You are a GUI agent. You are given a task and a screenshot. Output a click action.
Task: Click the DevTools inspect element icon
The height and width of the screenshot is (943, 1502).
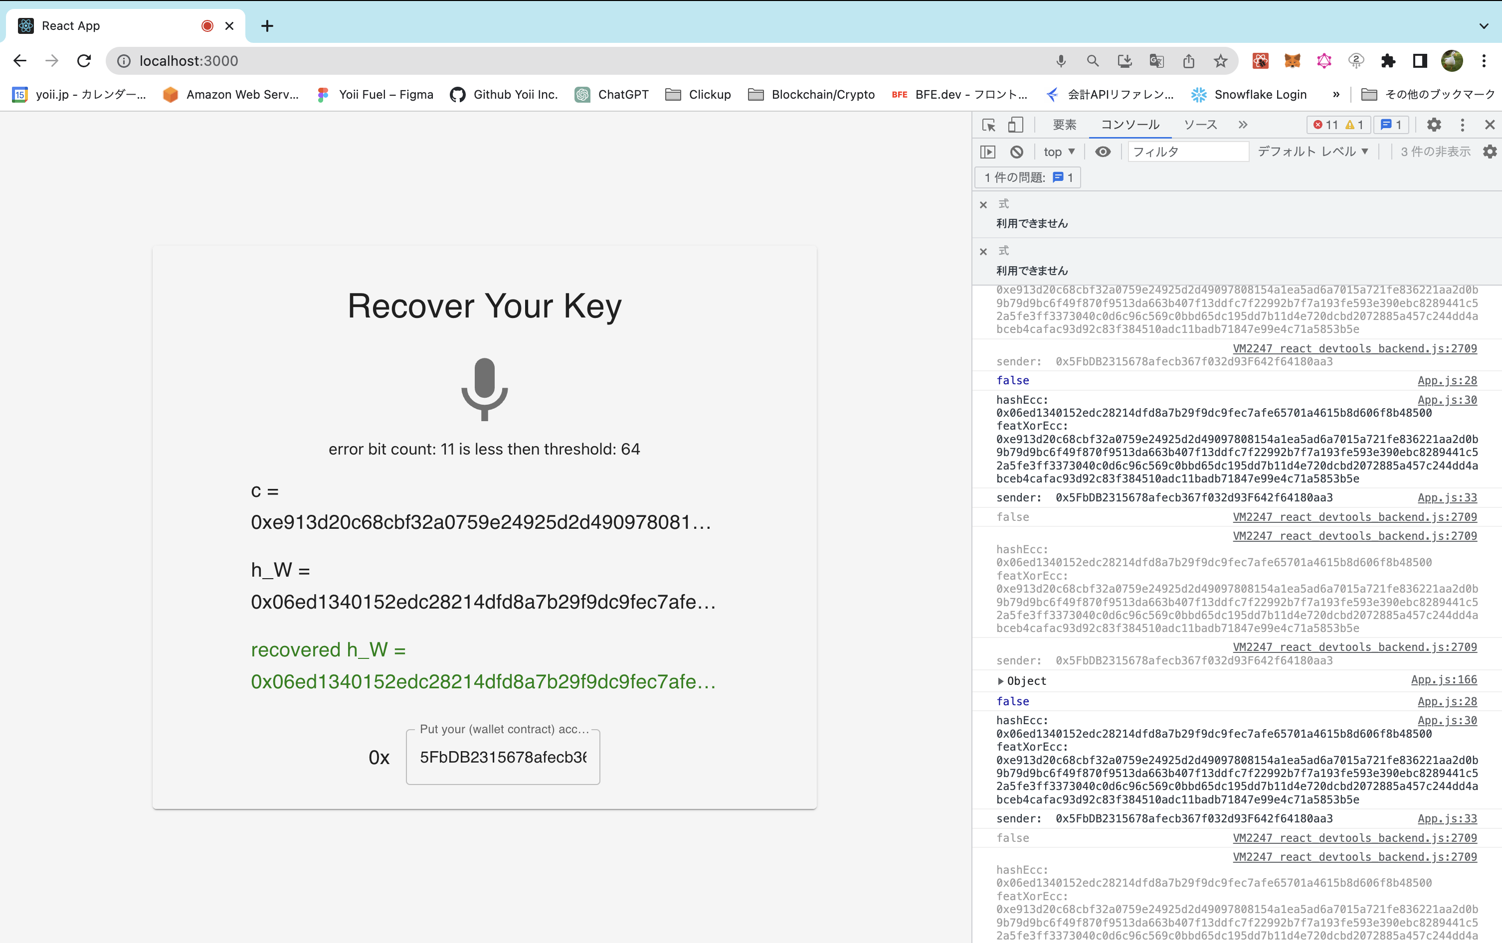pos(988,124)
